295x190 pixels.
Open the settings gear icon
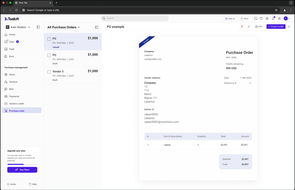pyautogui.click(x=267, y=19)
